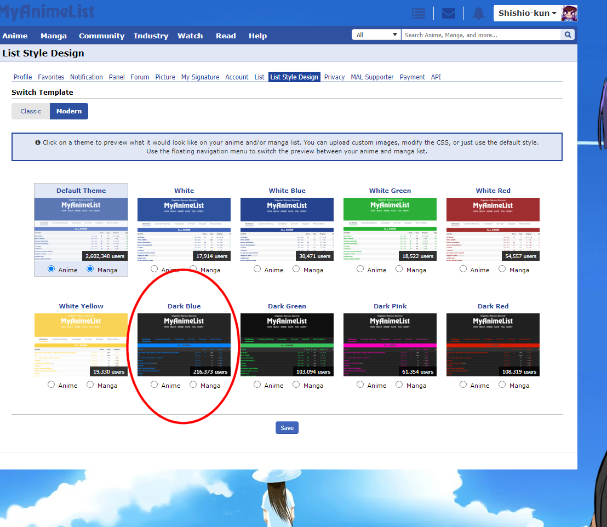Preview the White Yellow theme thumbnail

click(x=81, y=345)
